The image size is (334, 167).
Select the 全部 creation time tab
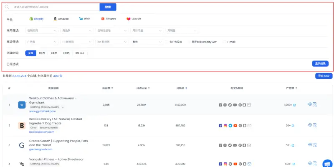(x=30, y=53)
